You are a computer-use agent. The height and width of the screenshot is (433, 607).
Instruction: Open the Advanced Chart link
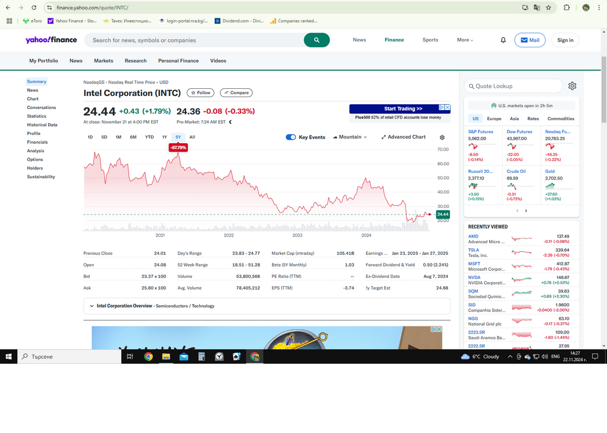point(403,137)
